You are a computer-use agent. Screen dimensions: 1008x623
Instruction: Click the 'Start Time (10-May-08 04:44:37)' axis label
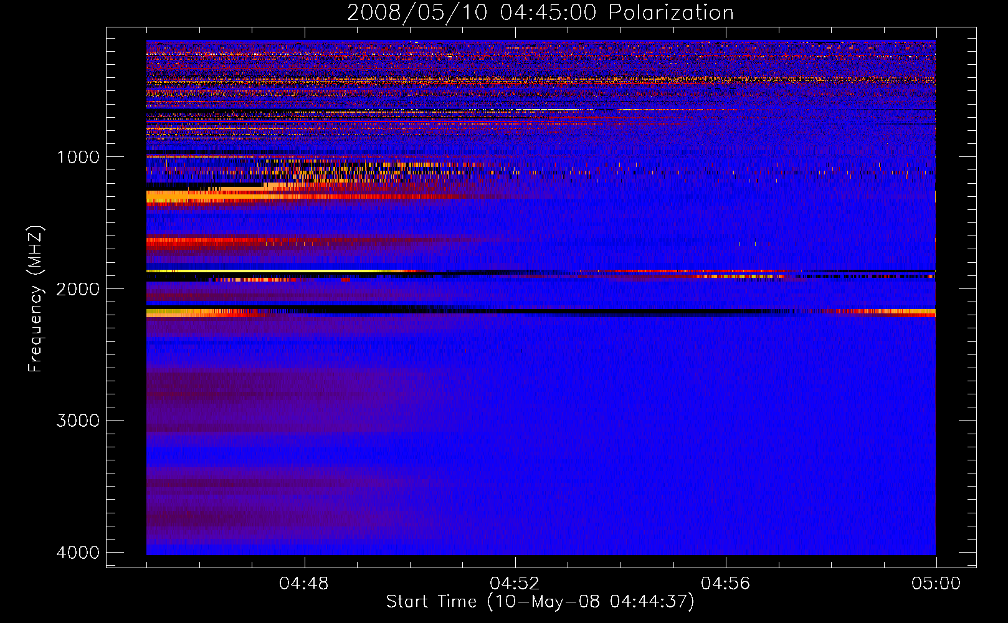pos(540,602)
